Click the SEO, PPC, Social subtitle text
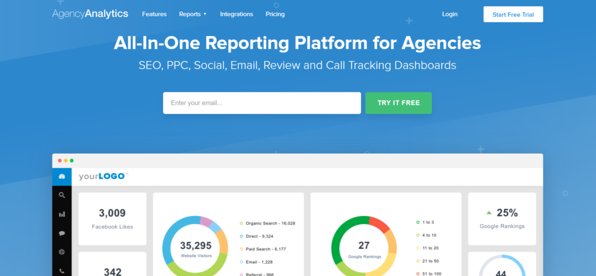 click(297, 65)
